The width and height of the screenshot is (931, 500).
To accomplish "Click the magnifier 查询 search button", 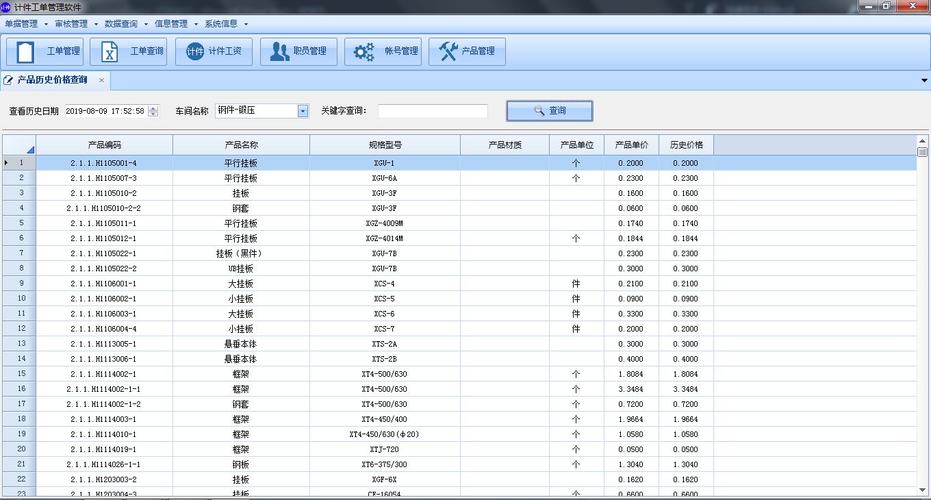I will [x=549, y=110].
